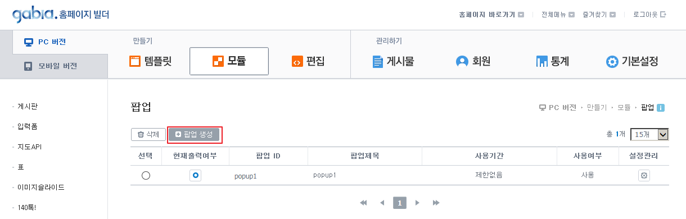The height and width of the screenshot is (219, 686).
Task: Click page number 1
Action: (400, 203)
